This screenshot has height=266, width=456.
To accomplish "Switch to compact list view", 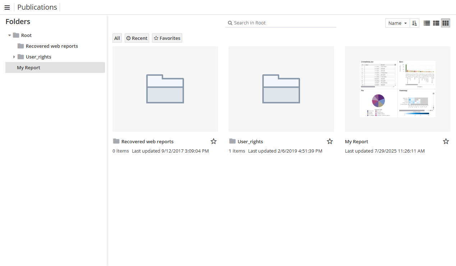I will (x=427, y=23).
